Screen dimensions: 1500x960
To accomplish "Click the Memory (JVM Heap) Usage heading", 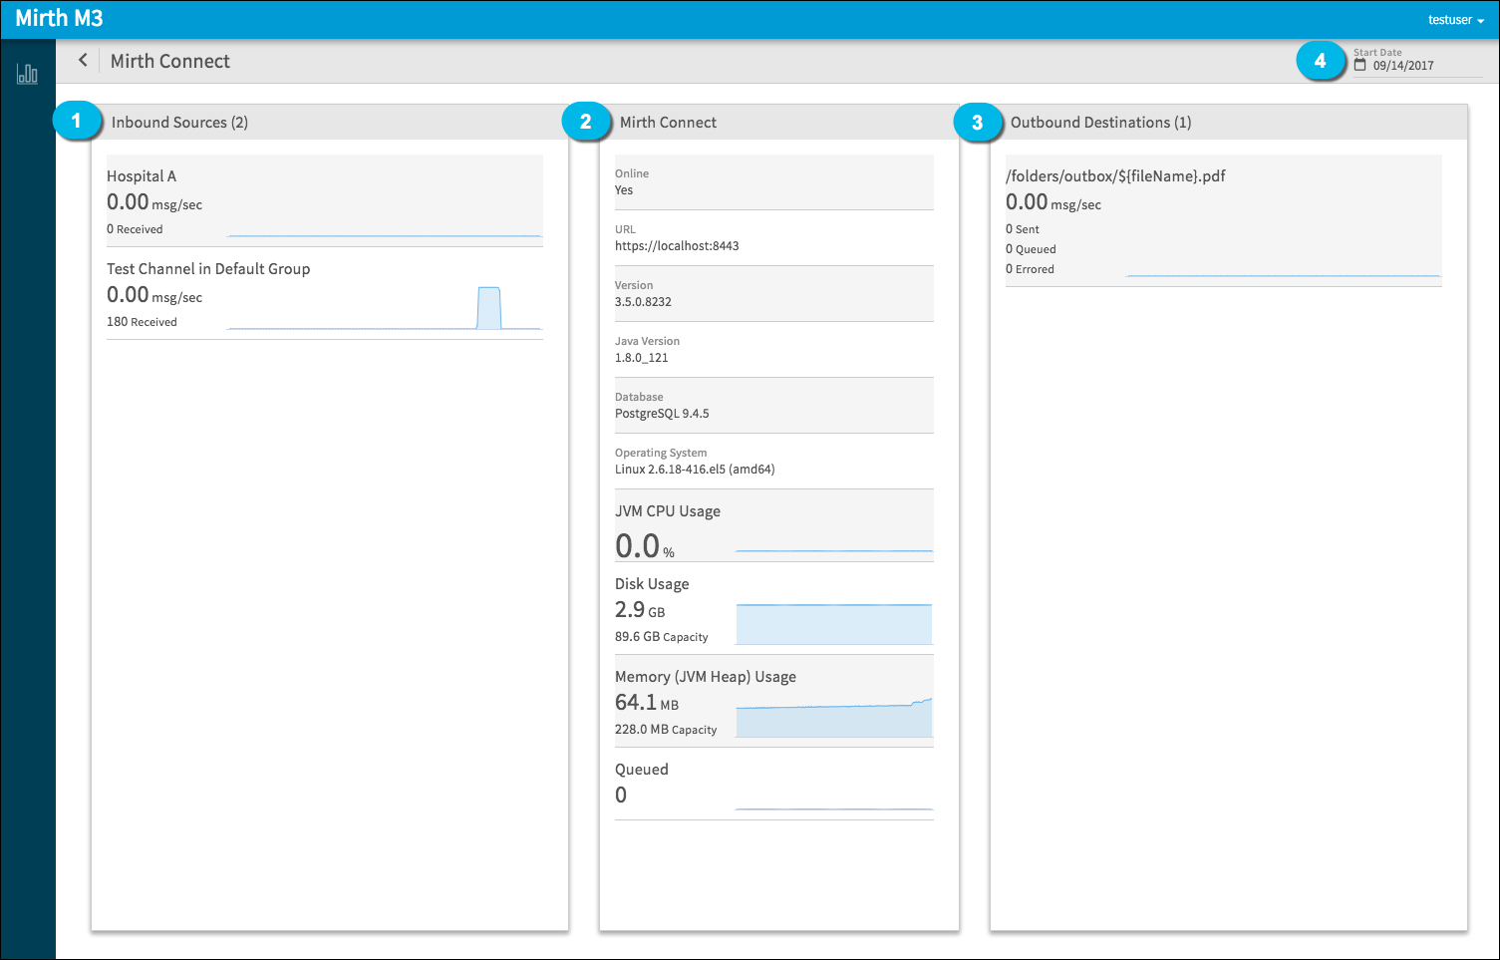I will [x=706, y=677].
